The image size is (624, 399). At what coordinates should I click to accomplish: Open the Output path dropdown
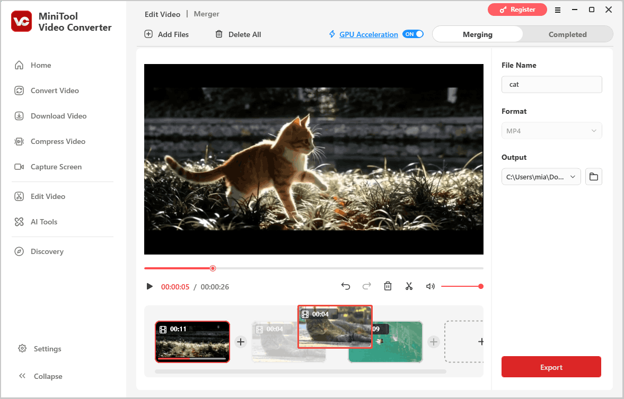pyautogui.click(x=541, y=177)
